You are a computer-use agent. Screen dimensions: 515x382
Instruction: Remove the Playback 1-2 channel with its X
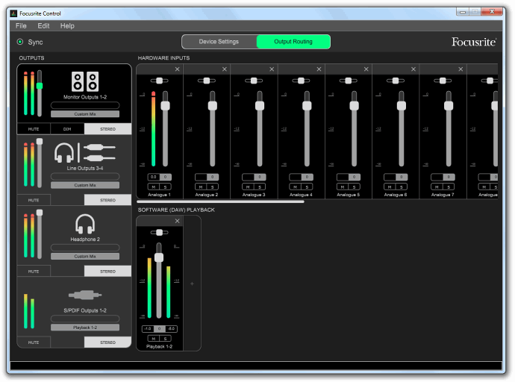click(x=178, y=221)
